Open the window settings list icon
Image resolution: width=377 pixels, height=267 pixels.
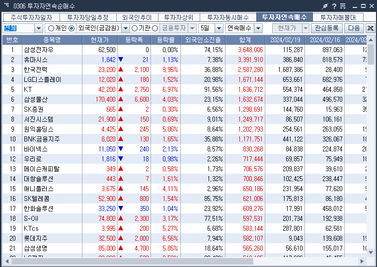[x=343, y=6]
